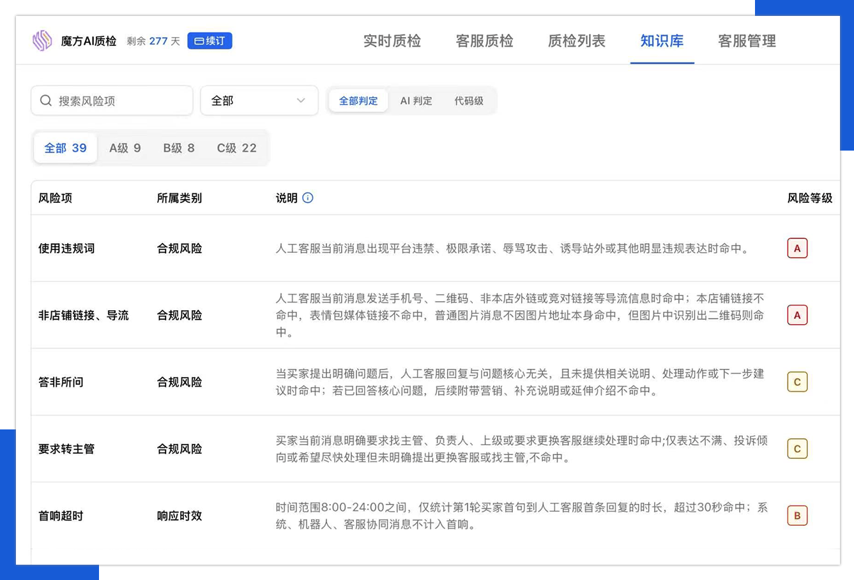Click the 风险等级 column header
Image resolution: width=854 pixels, height=580 pixels.
pos(810,198)
